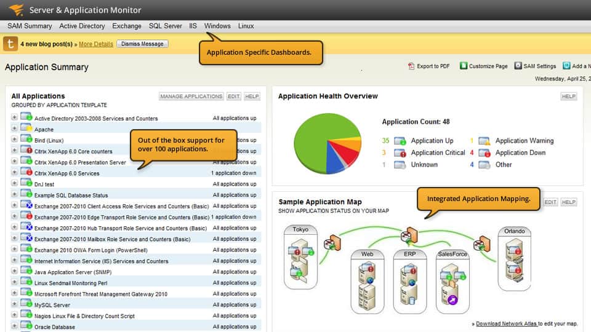Expand Java Application Server (SNMP) group
This screenshot has height=332, width=591.
pyautogui.click(x=14, y=271)
